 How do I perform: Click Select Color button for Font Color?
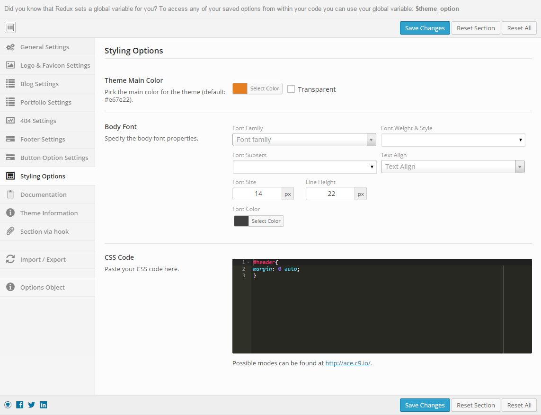[266, 221]
